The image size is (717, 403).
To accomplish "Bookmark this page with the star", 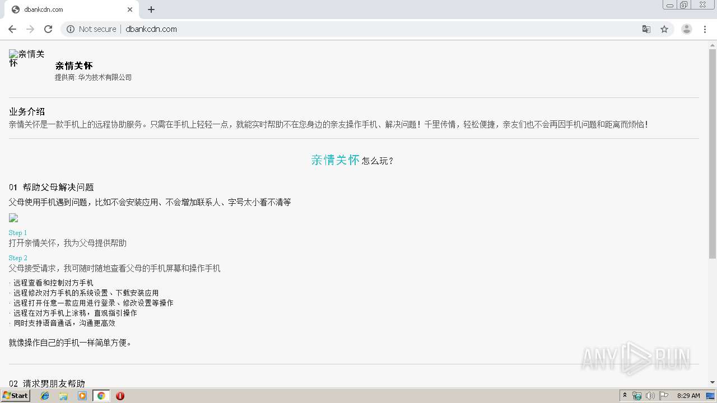I will pyautogui.click(x=664, y=29).
